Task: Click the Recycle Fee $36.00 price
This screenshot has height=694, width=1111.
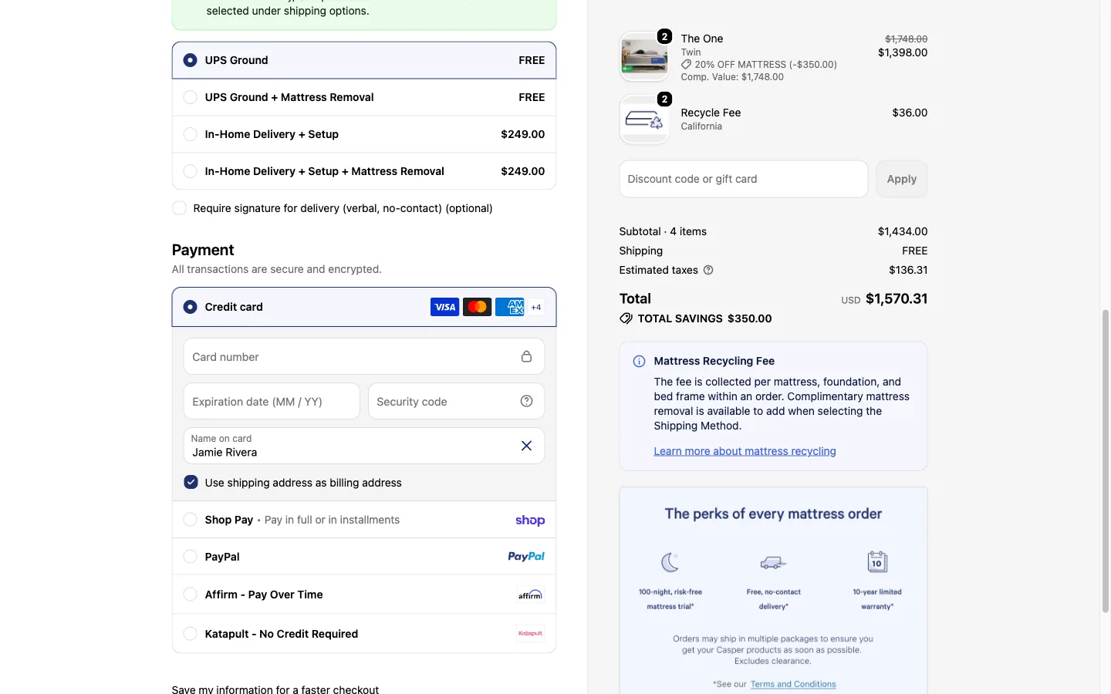Action: (910, 113)
